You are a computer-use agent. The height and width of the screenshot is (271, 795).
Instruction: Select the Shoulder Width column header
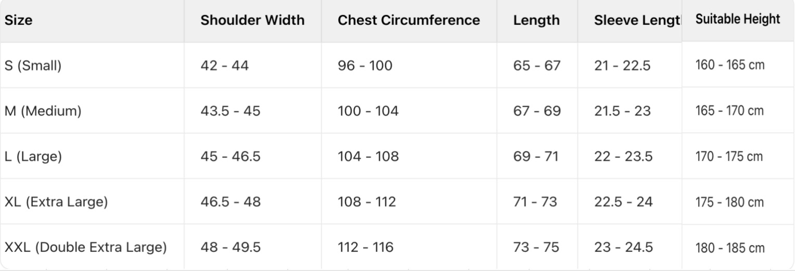coord(252,21)
